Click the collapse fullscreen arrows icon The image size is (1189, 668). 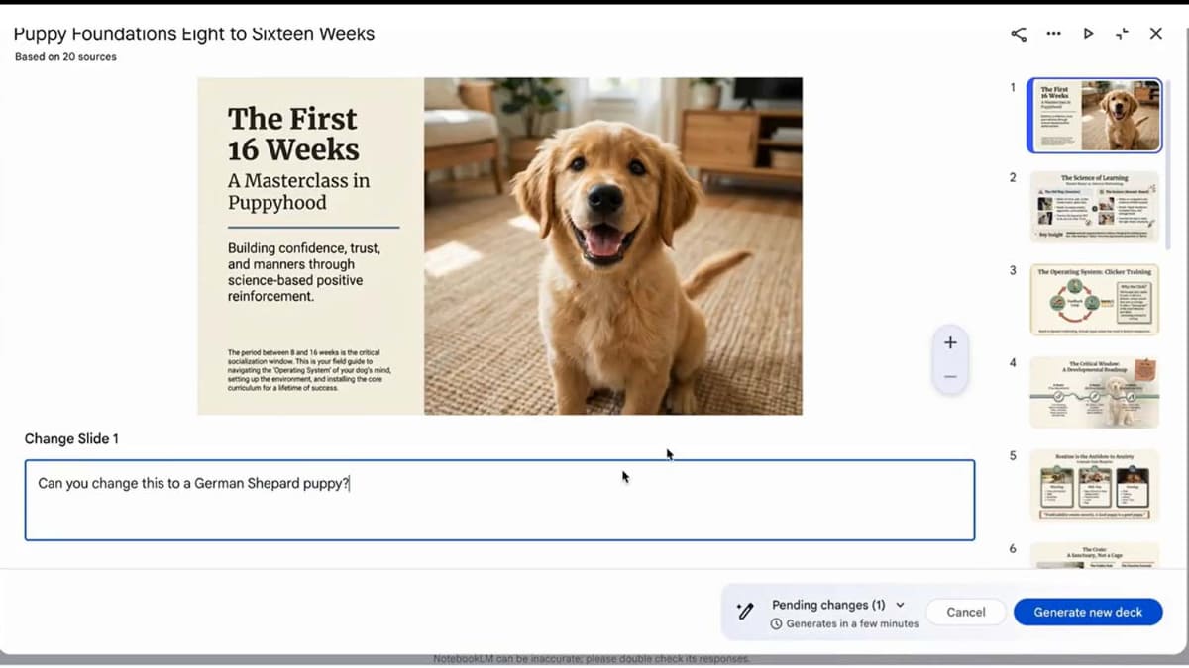pyautogui.click(x=1122, y=34)
